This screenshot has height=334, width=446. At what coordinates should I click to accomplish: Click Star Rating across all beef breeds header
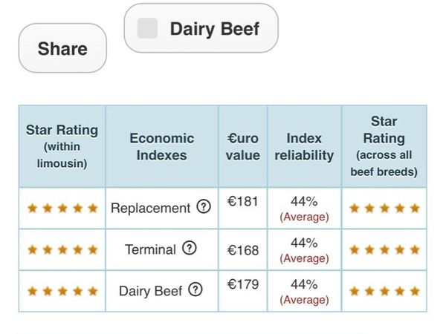click(x=384, y=146)
